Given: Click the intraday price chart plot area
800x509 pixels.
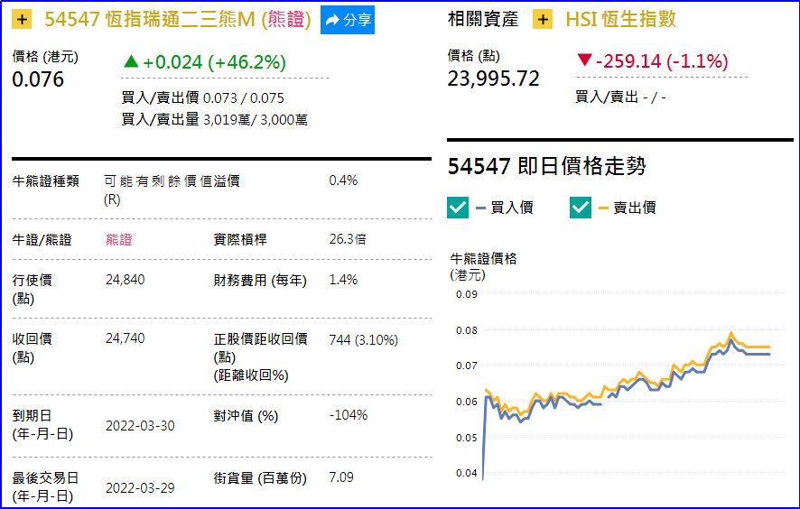Looking at the screenshot, I should pyautogui.click(x=623, y=388).
